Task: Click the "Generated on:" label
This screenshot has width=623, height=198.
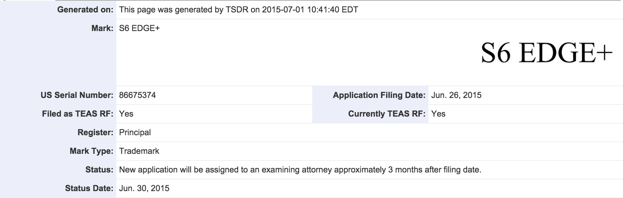Action: point(85,10)
